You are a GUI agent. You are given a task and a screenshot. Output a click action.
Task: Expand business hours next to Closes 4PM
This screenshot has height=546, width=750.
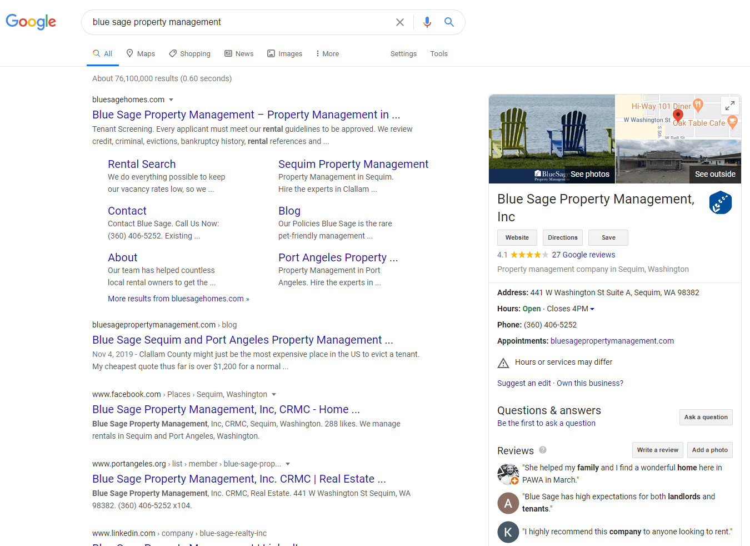(x=592, y=309)
